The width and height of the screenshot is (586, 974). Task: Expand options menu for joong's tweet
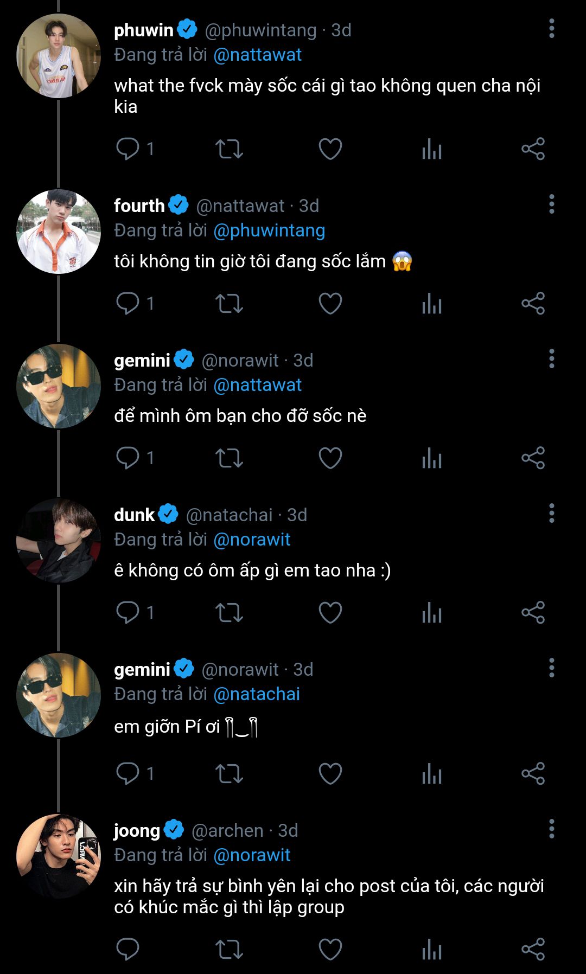(x=551, y=829)
